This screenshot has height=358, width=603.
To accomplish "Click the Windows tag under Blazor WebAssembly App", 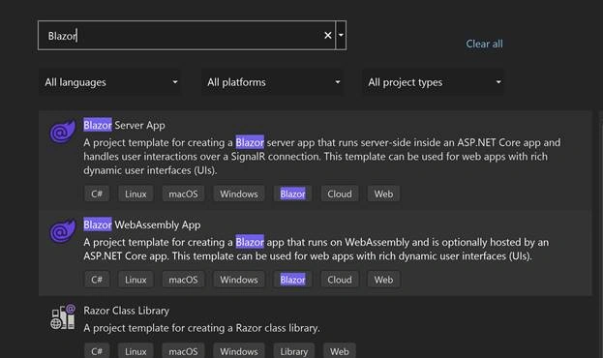I will 239,280.
